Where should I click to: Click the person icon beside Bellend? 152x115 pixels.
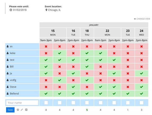8,93
